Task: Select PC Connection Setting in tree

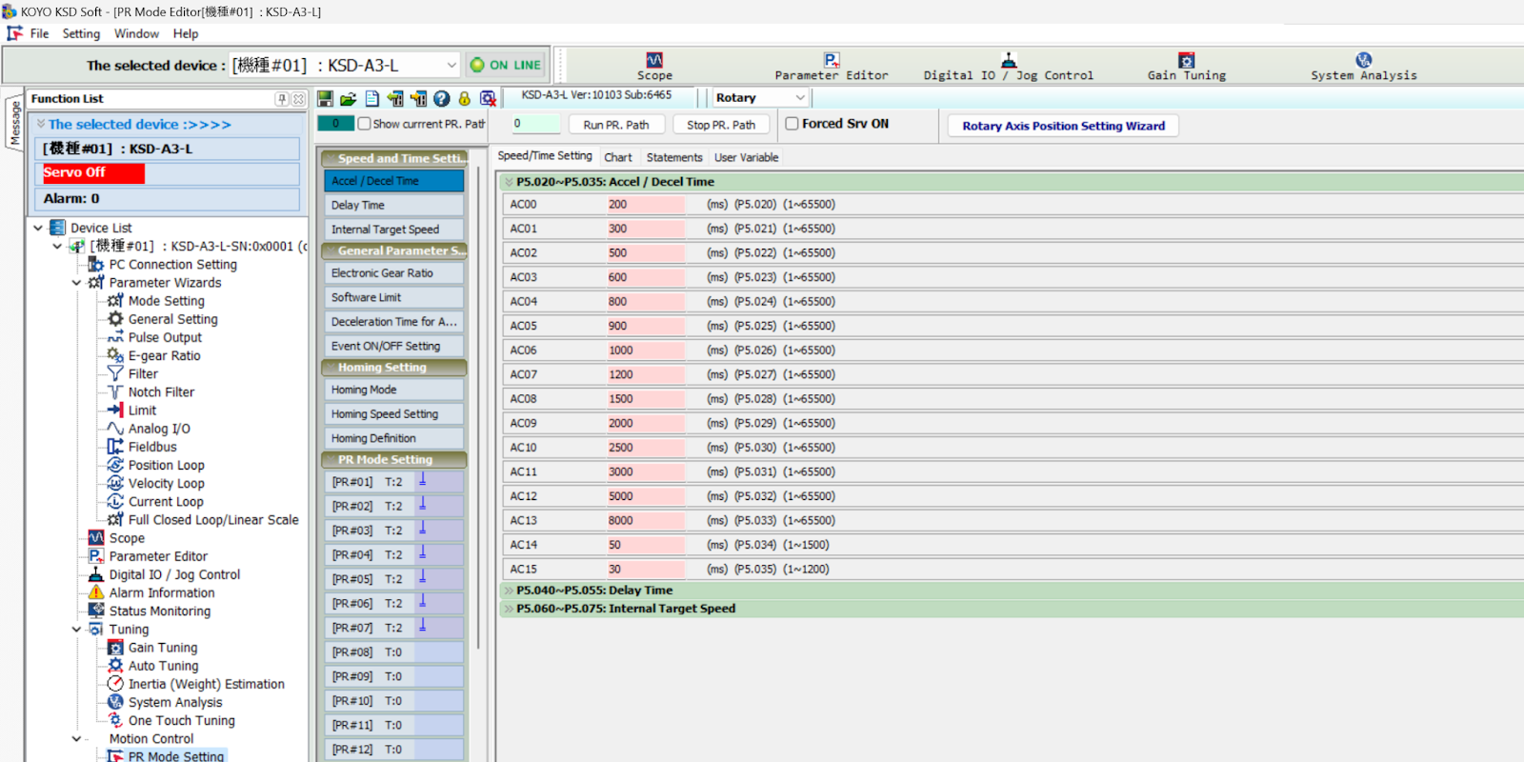Action: (172, 265)
